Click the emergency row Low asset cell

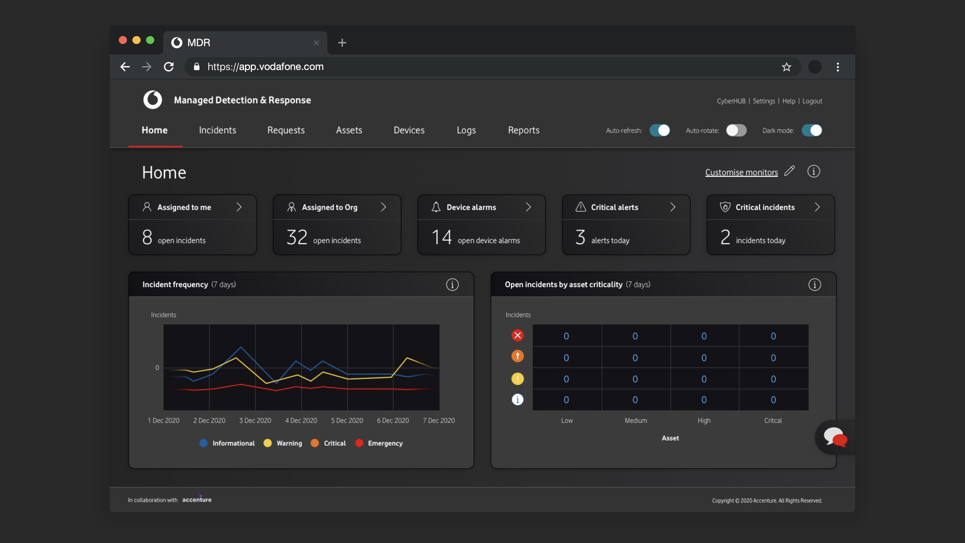point(567,336)
